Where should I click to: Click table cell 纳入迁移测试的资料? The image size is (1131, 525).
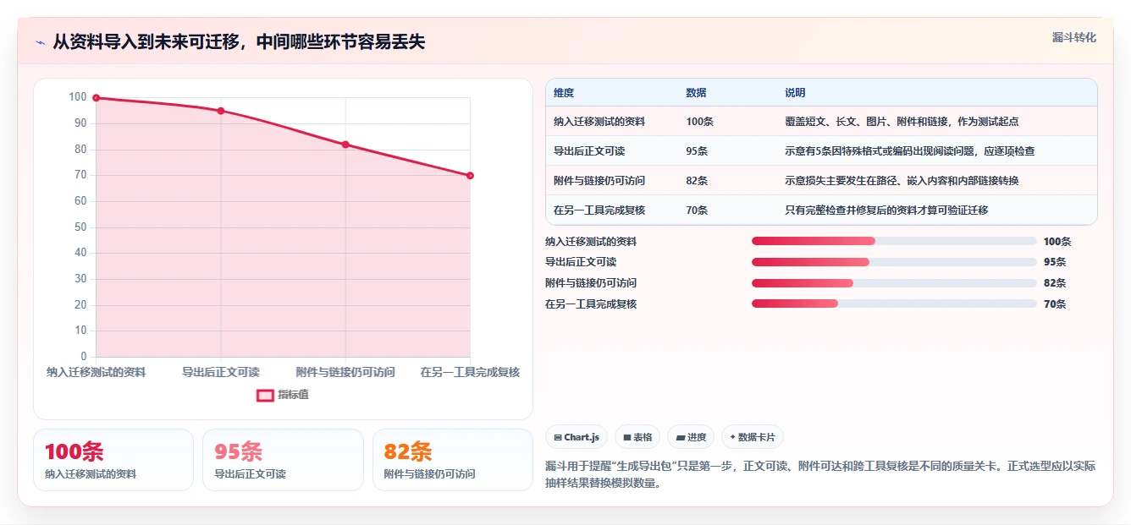click(599, 122)
